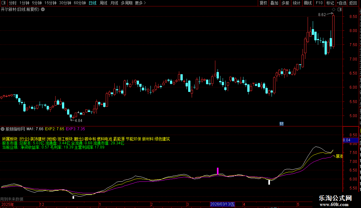361x208 pixels.
Task: Select the 15分钟 period
Action: pos(50,3)
